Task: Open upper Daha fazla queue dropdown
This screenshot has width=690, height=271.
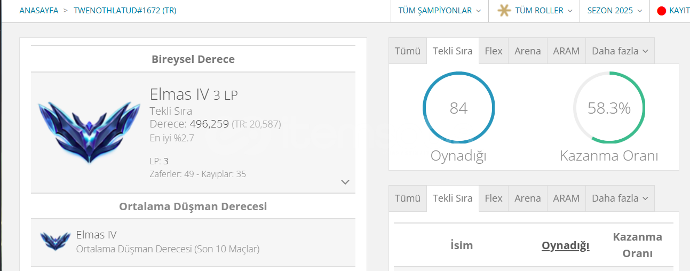Action: (x=620, y=51)
